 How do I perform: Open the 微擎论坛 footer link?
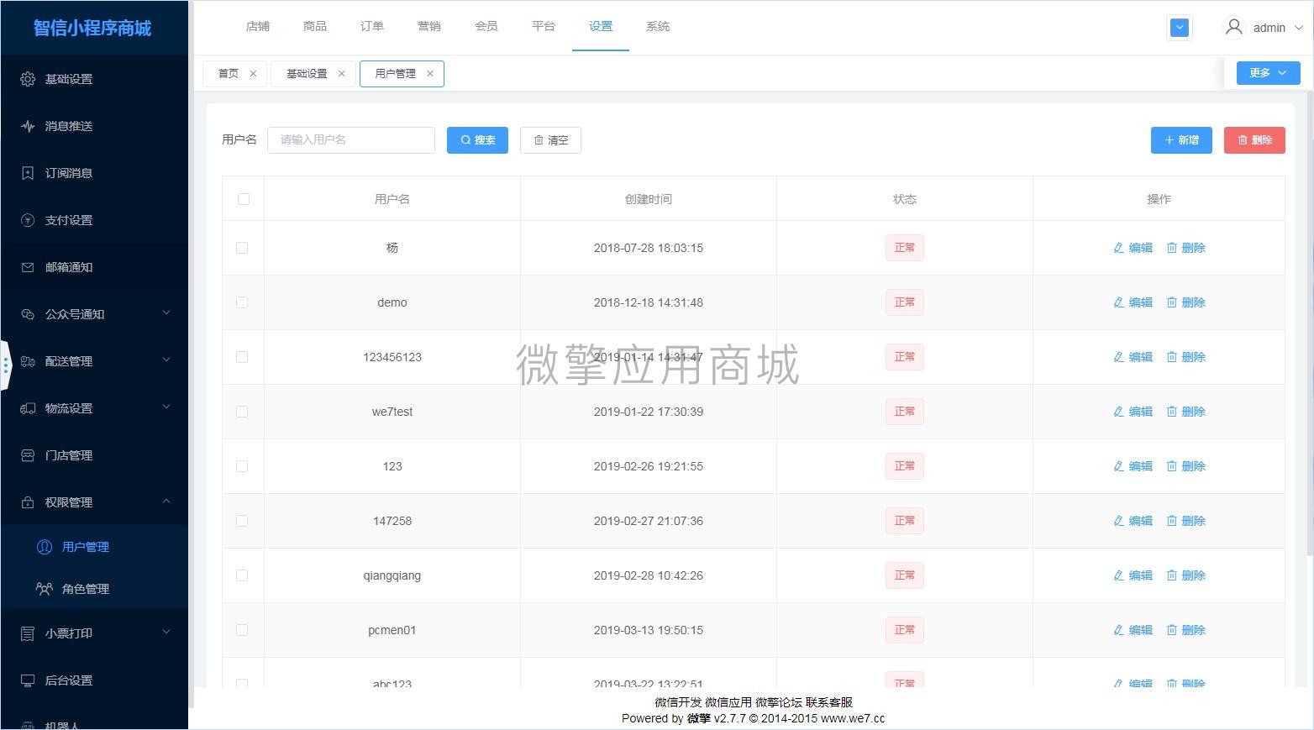[778, 702]
